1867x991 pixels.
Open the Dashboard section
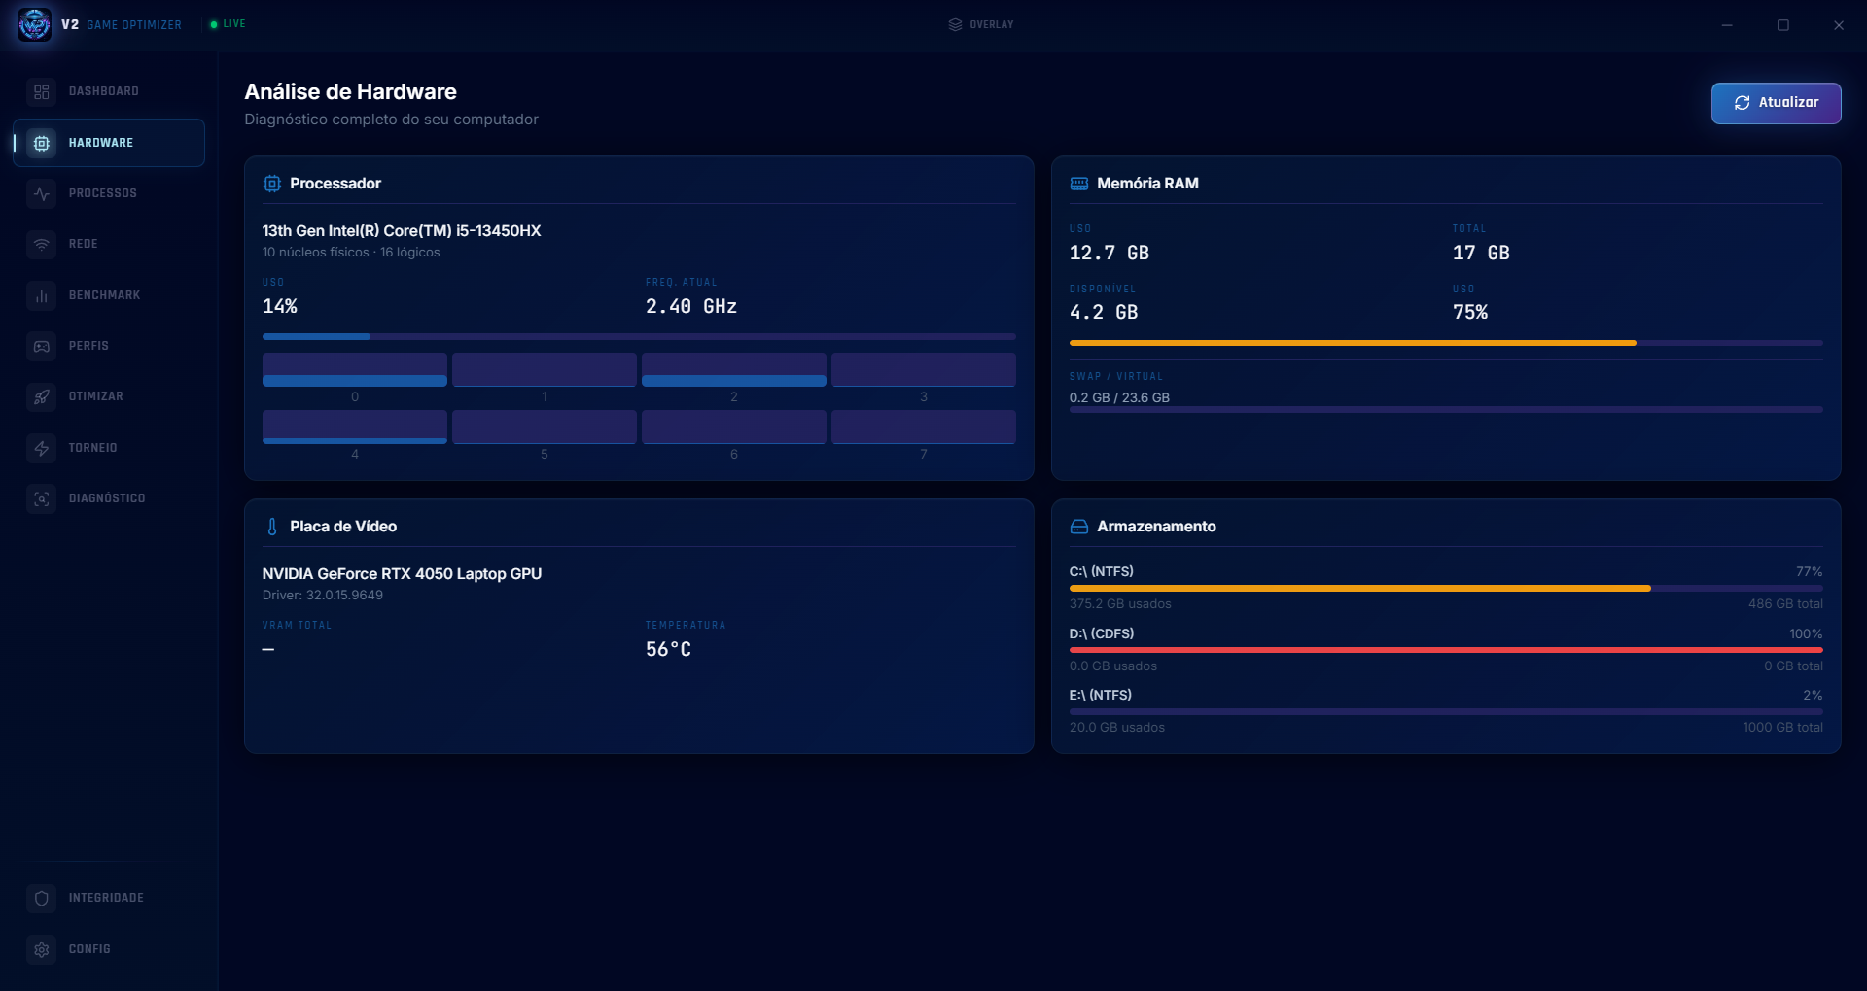point(109,91)
